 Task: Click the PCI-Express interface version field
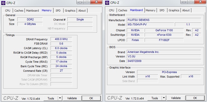pos(169,72)
